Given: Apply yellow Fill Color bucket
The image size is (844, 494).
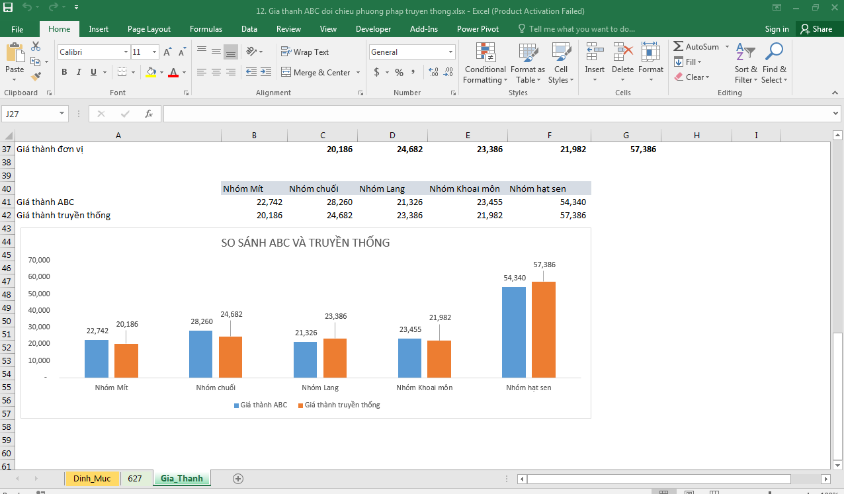Looking at the screenshot, I should pyautogui.click(x=151, y=72).
